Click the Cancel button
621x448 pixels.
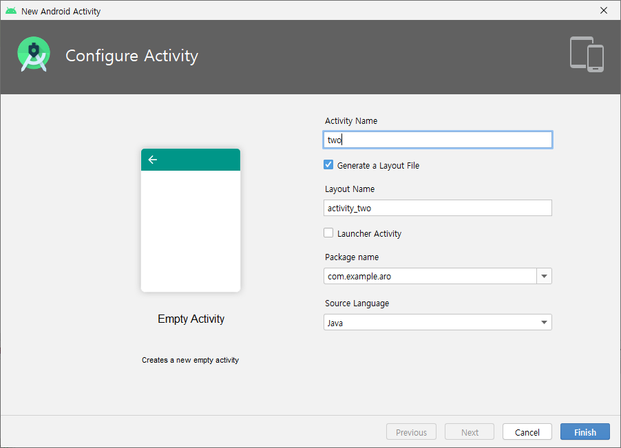[x=527, y=431]
